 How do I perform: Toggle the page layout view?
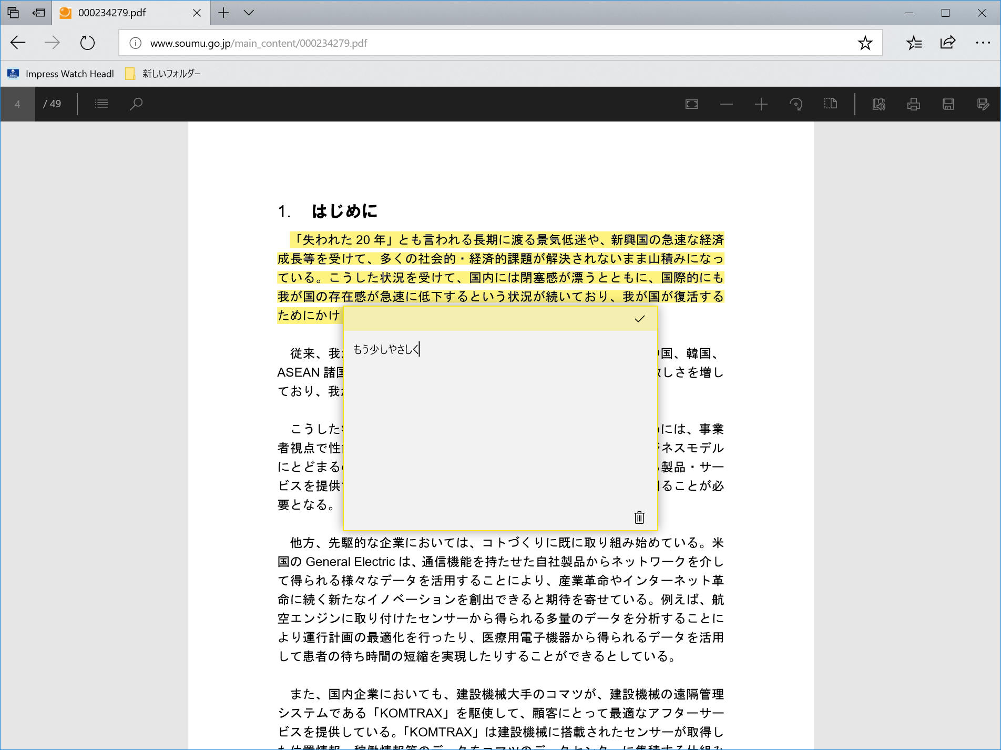[831, 104]
